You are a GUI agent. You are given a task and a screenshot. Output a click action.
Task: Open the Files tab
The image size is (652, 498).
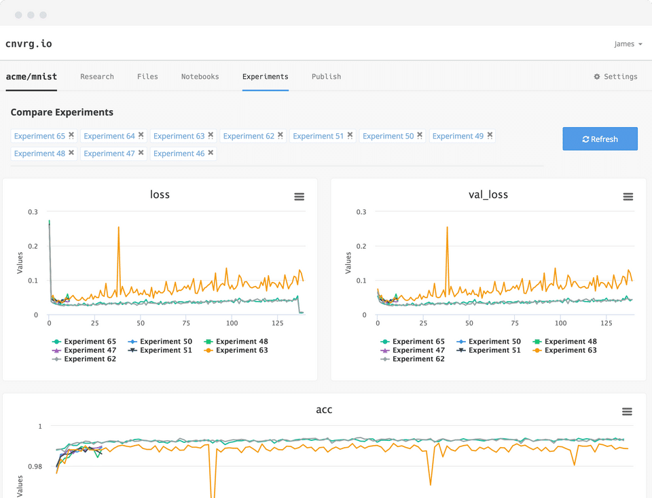[147, 77]
